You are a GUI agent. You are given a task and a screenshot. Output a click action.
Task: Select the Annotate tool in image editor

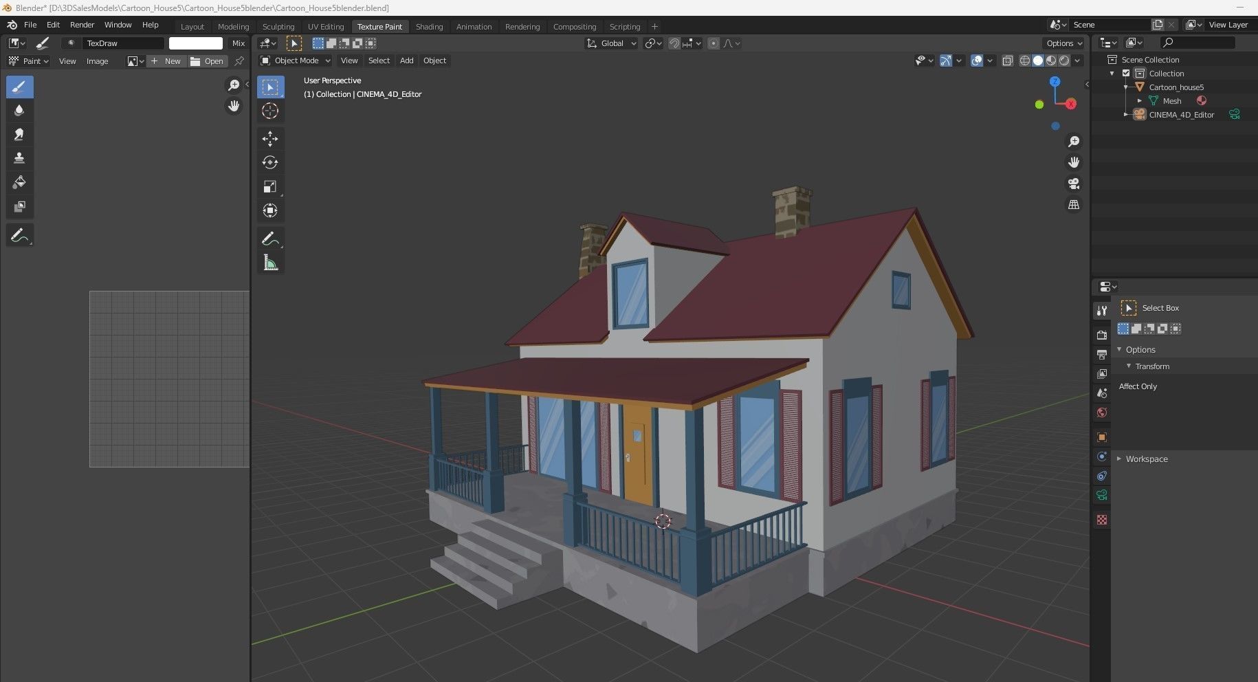(x=19, y=235)
